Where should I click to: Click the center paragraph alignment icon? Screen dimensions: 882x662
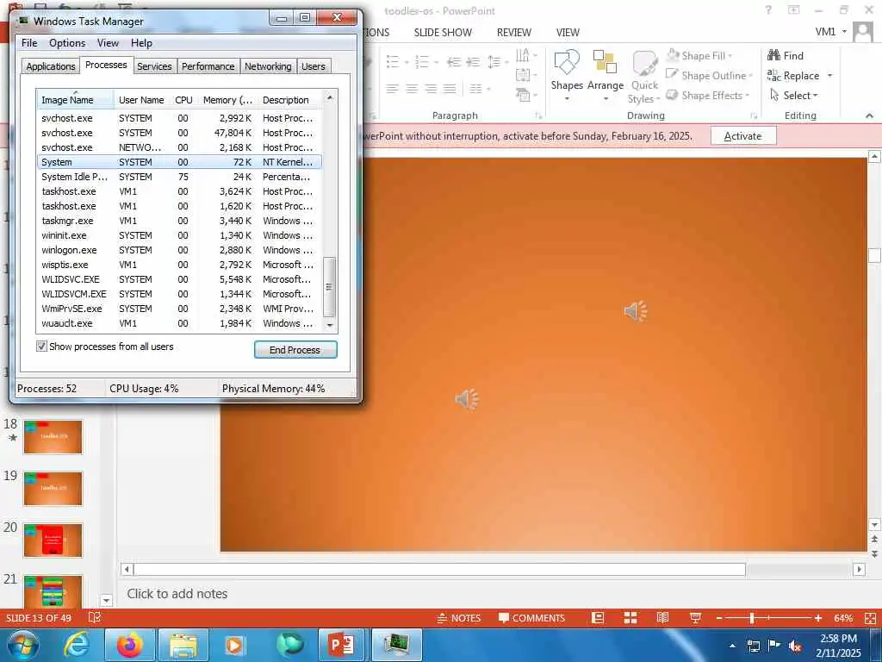(x=412, y=89)
